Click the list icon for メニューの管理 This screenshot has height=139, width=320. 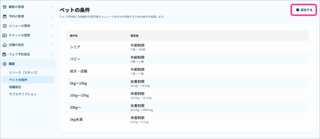click(x=4, y=26)
